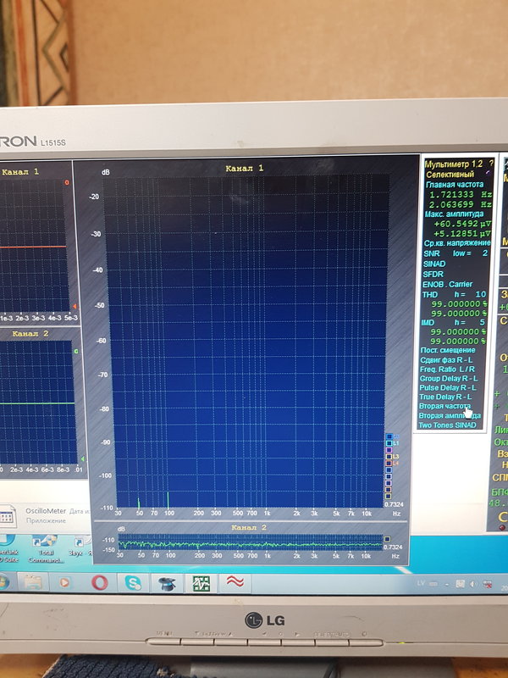
Task: Click the red waves taskbar icon
Action: pos(235,582)
